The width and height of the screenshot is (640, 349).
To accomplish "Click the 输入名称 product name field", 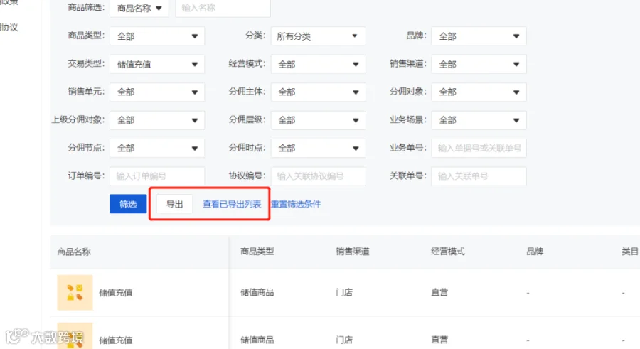I will coord(223,8).
